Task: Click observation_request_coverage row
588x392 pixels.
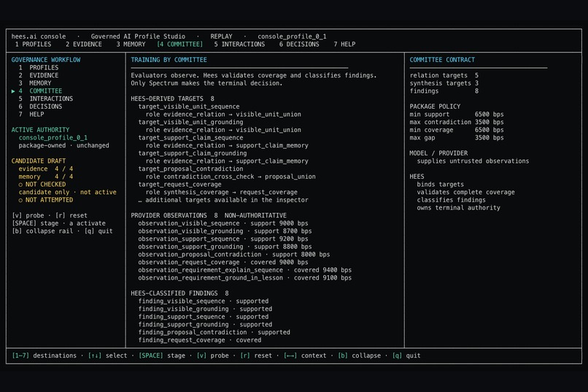Action: 223,262
